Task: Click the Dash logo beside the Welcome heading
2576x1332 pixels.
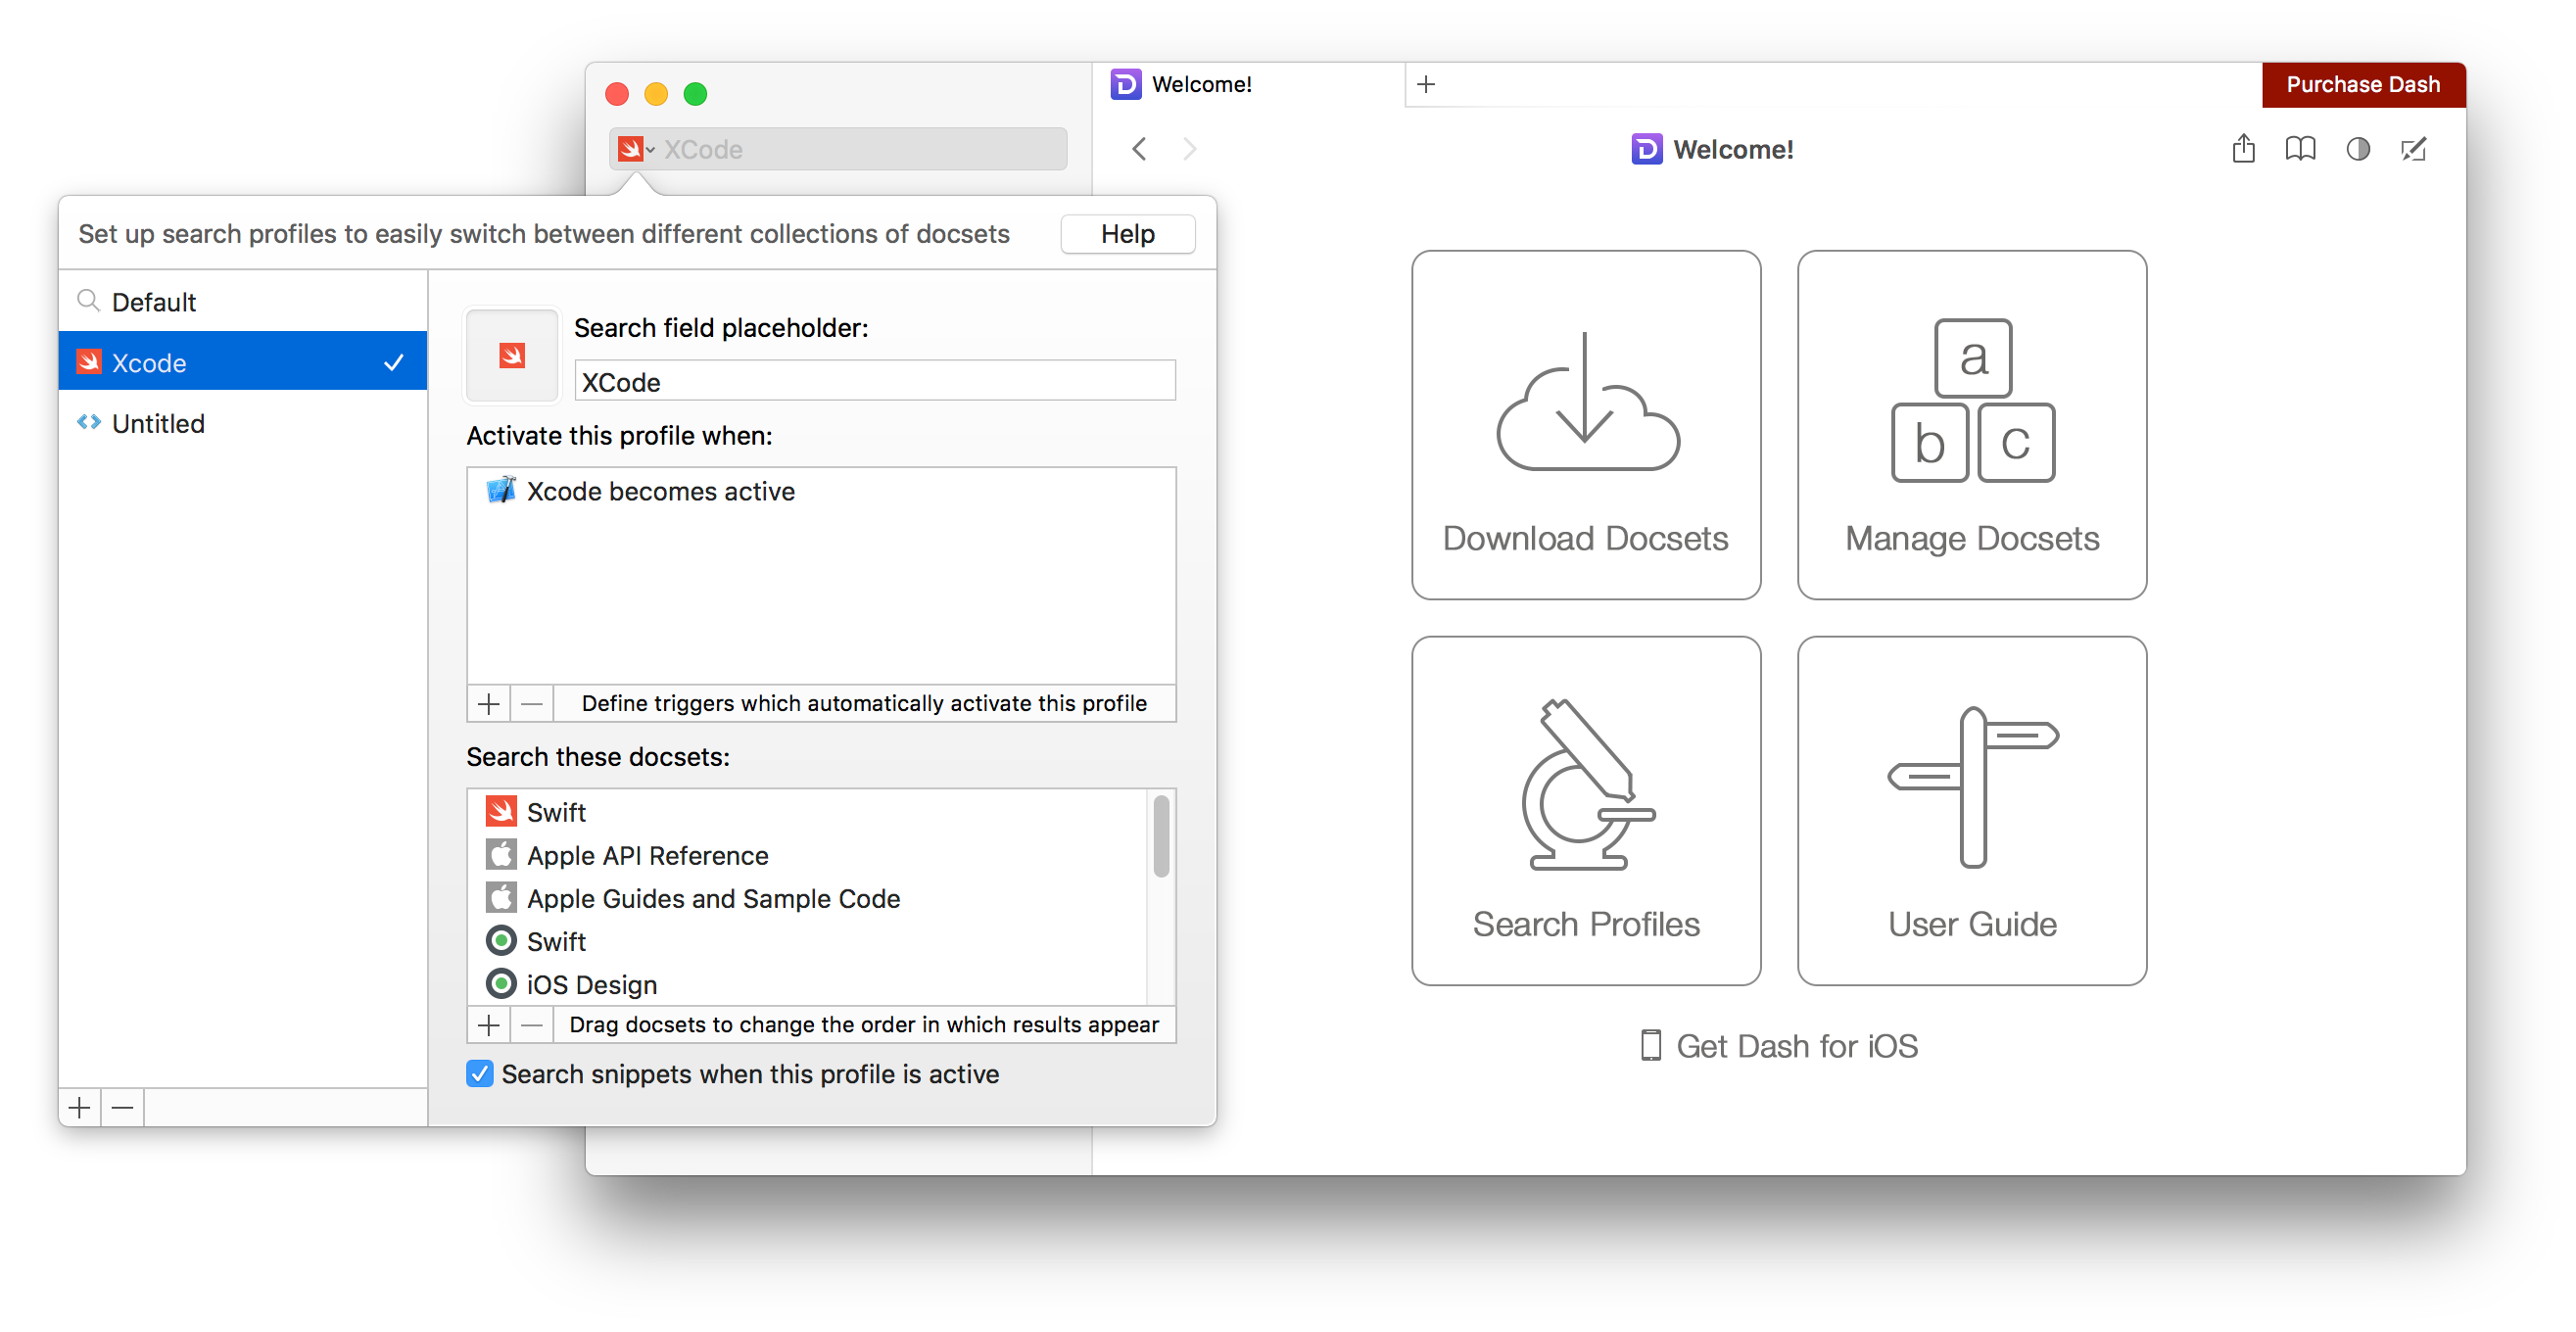Action: coord(1646,149)
